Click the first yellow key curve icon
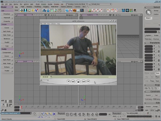 [x=108, y=10]
